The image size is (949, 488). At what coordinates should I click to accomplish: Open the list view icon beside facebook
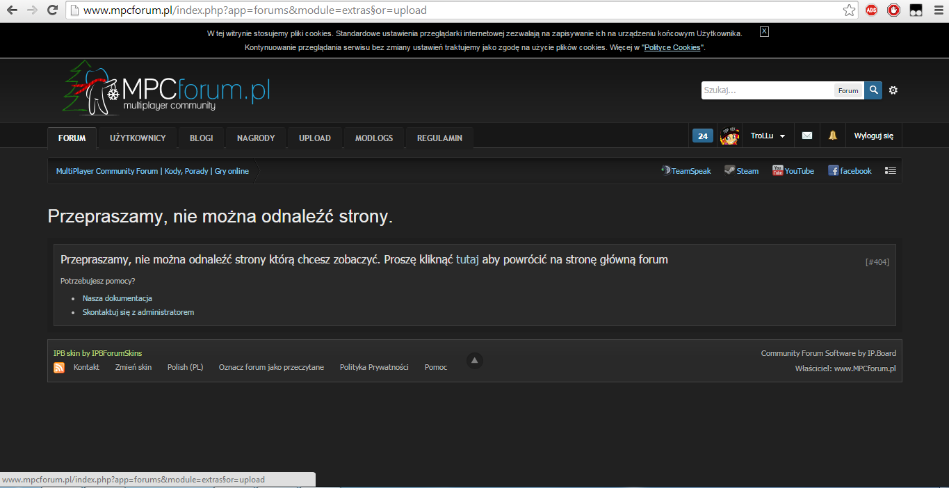(x=891, y=170)
